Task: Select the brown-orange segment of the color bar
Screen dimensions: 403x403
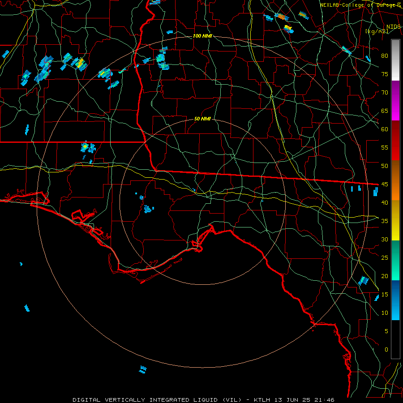Action: click(x=395, y=180)
